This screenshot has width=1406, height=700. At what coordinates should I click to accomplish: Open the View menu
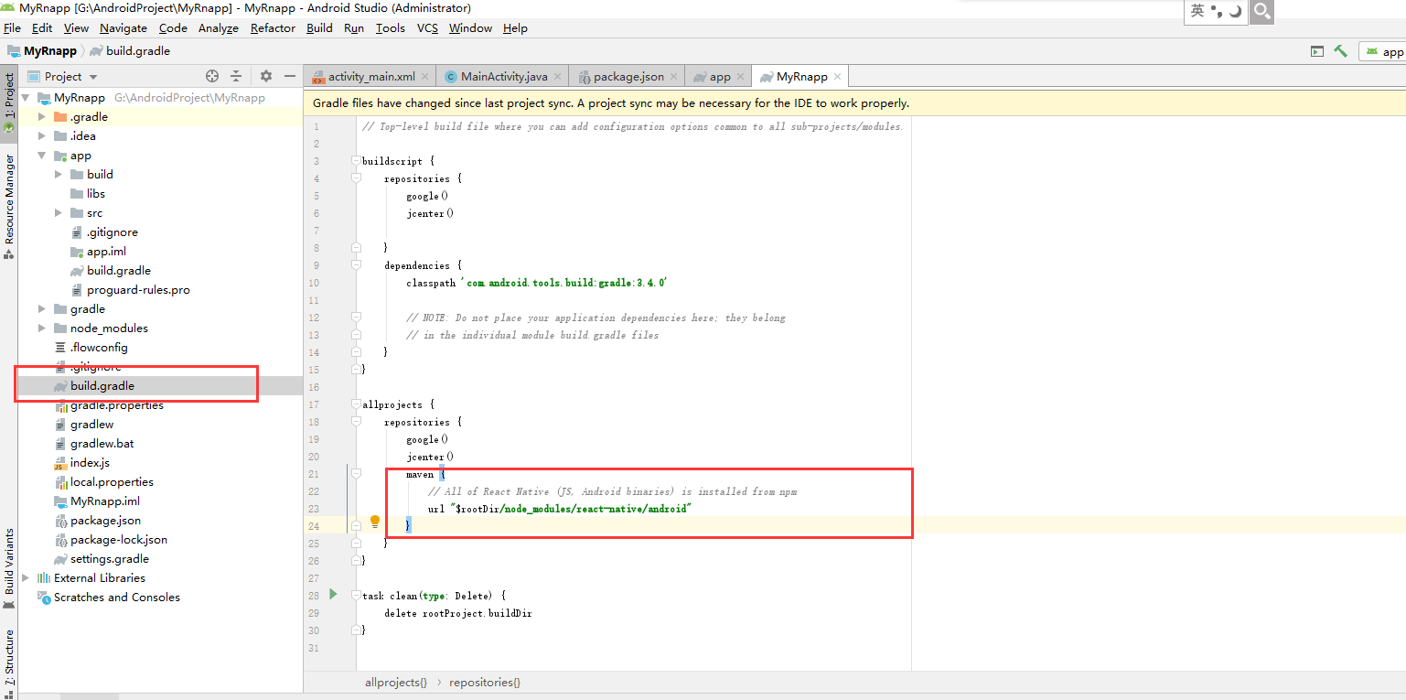(x=76, y=28)
